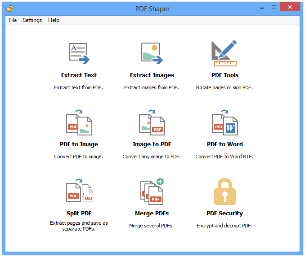This screenshot has height=257, width=305.
Task: Click the Extract Text document icon
Action: (79, 53)
